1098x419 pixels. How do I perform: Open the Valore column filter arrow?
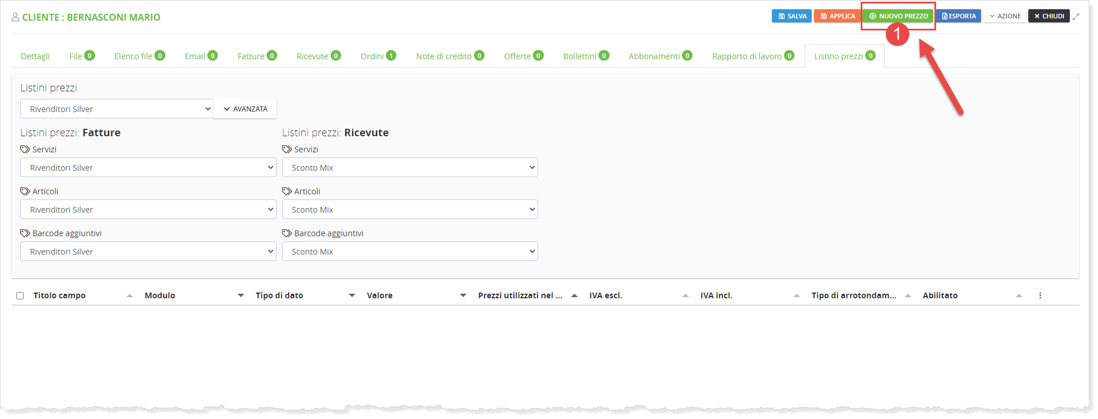click(x=463, y=295)
